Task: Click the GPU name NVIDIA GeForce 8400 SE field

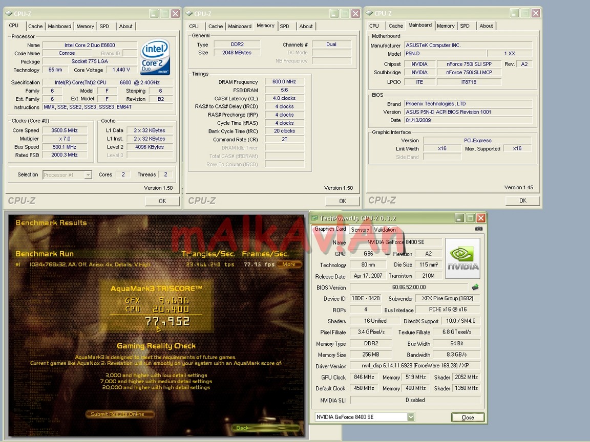Action: coord(396,242)
